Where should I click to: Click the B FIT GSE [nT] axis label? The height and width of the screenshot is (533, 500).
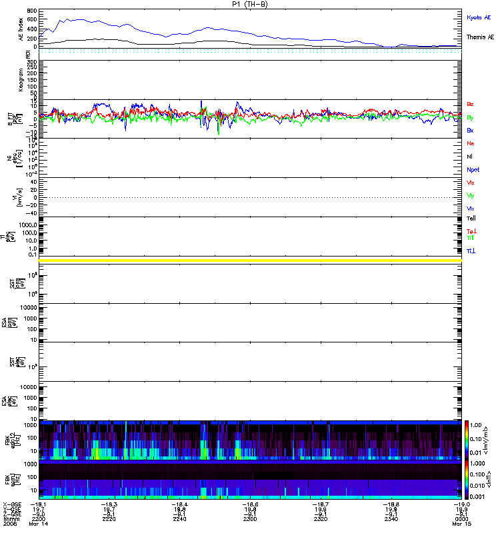pos(15,119)
